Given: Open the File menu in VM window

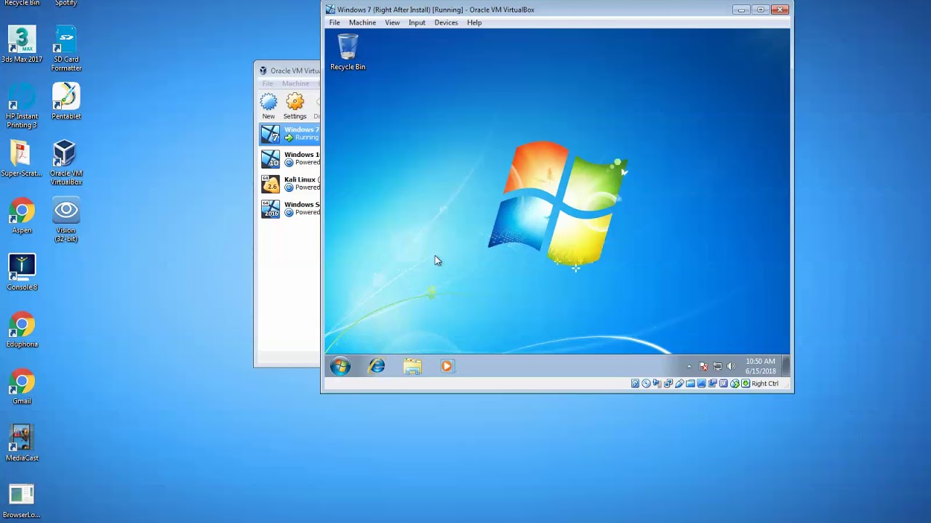Looking at the screenshot, I should point(335,23).
